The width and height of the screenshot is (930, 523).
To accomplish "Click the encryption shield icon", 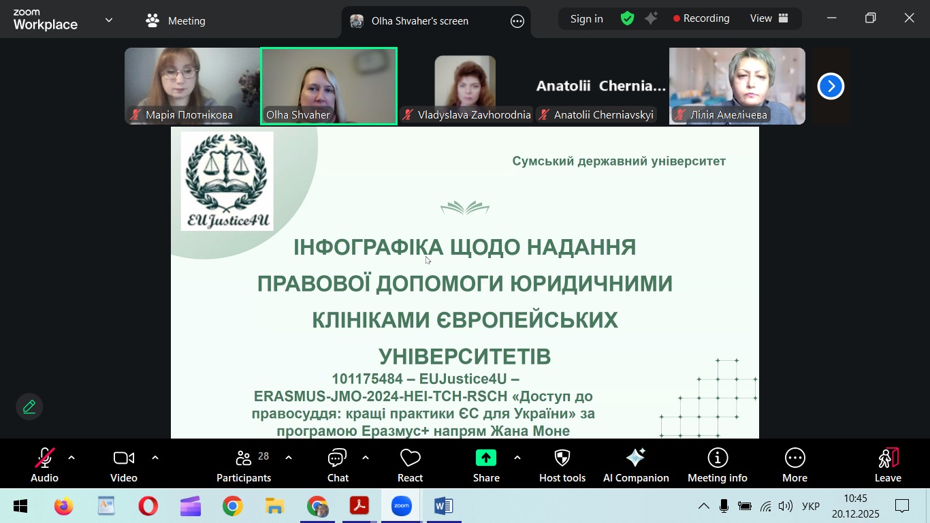I will (x=627, y=19).
